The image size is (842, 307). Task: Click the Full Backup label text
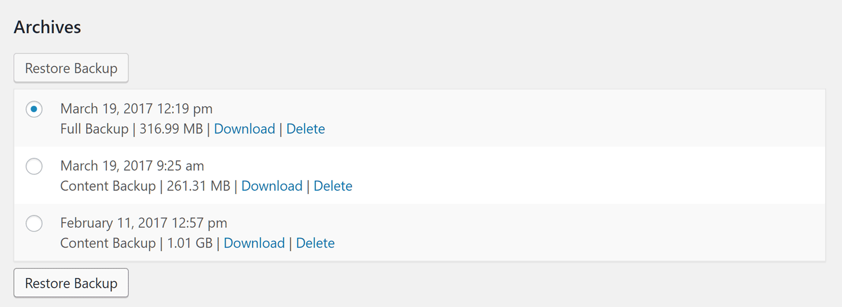click(94, 129)
